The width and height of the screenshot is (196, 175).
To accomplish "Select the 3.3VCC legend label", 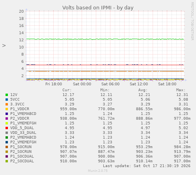I will pyautogui.click(x=17, y=104).
